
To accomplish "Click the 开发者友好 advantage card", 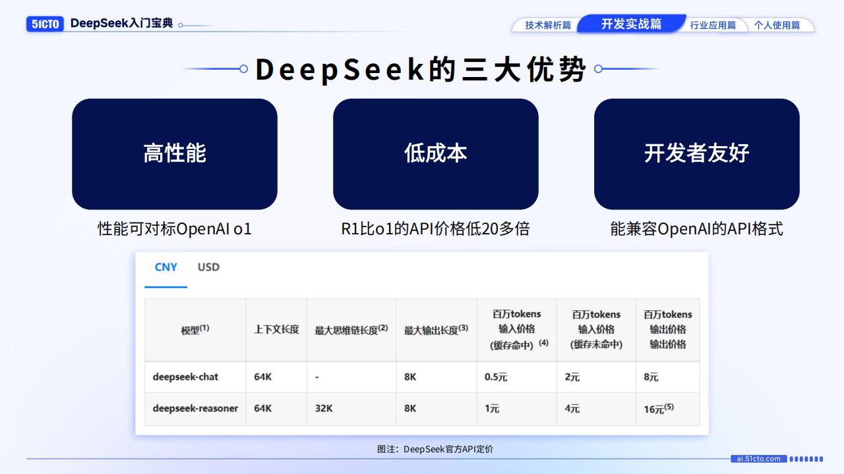I will tap(696, 153).
